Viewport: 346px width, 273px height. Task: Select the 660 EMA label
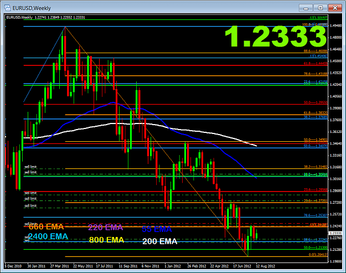click(46, 226)
